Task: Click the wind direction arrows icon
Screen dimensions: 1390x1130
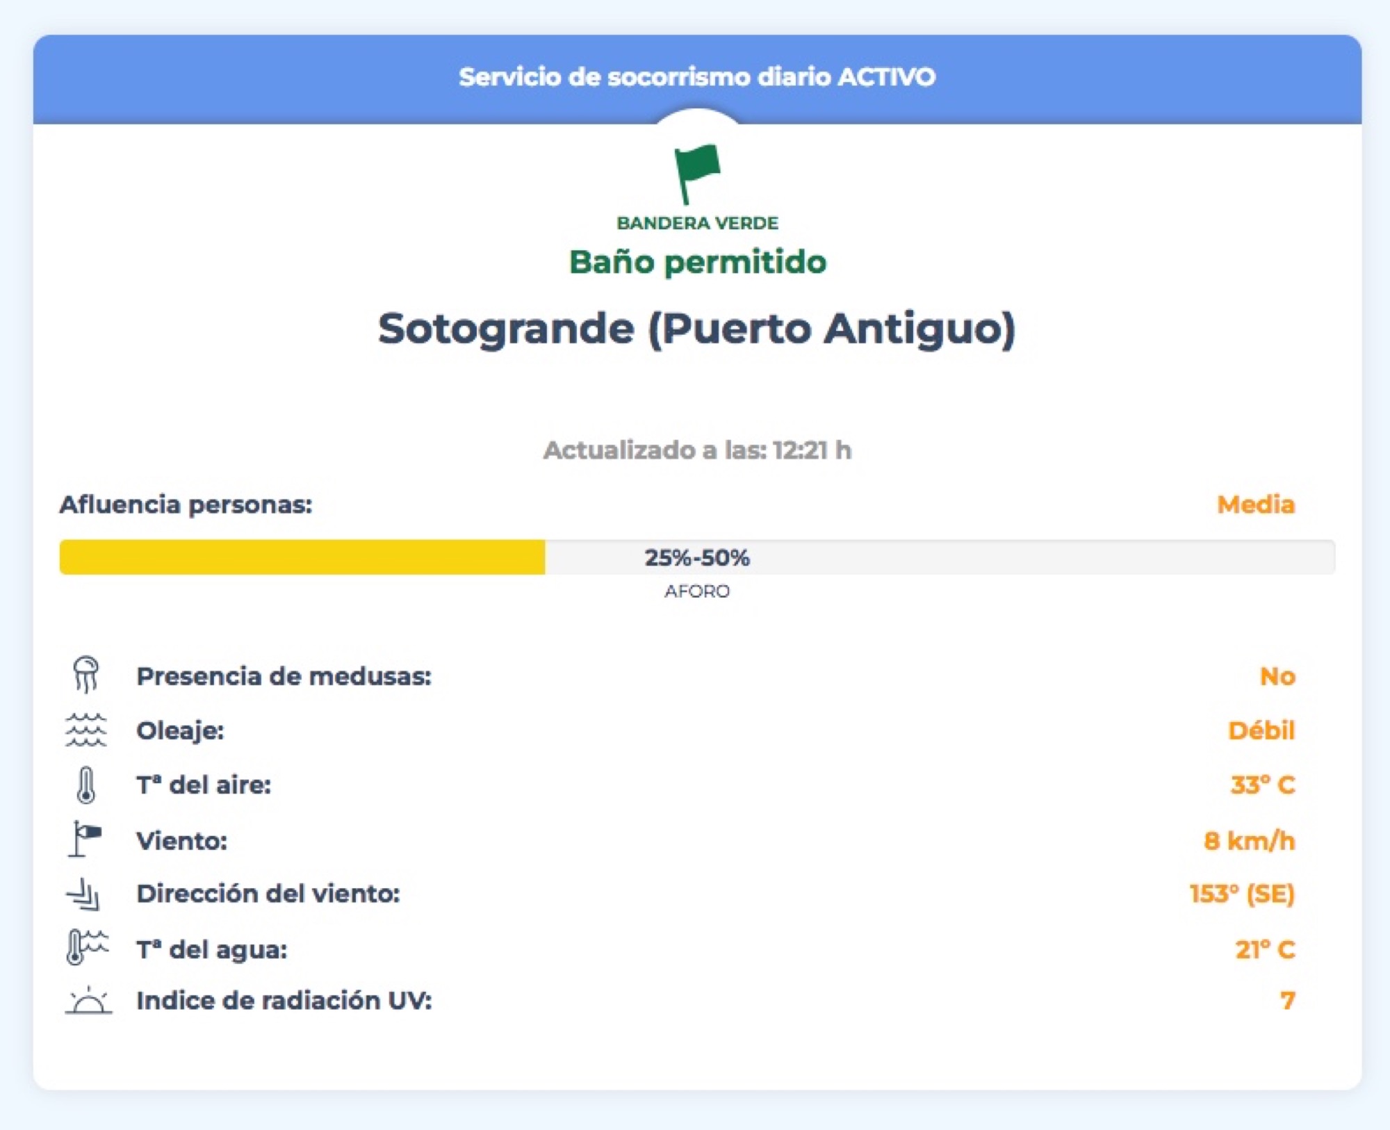Action: click(84, 894)
